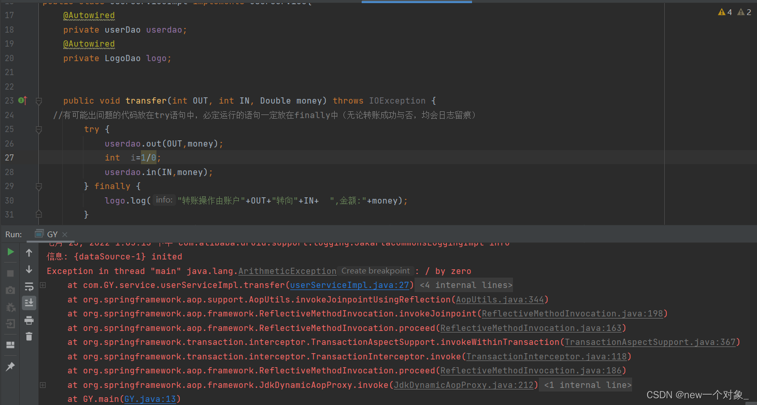Screen dimensions: 757x405
Task: Click line number 23 in the gutter
Action: pyautogui.click(x=9, y=100)
